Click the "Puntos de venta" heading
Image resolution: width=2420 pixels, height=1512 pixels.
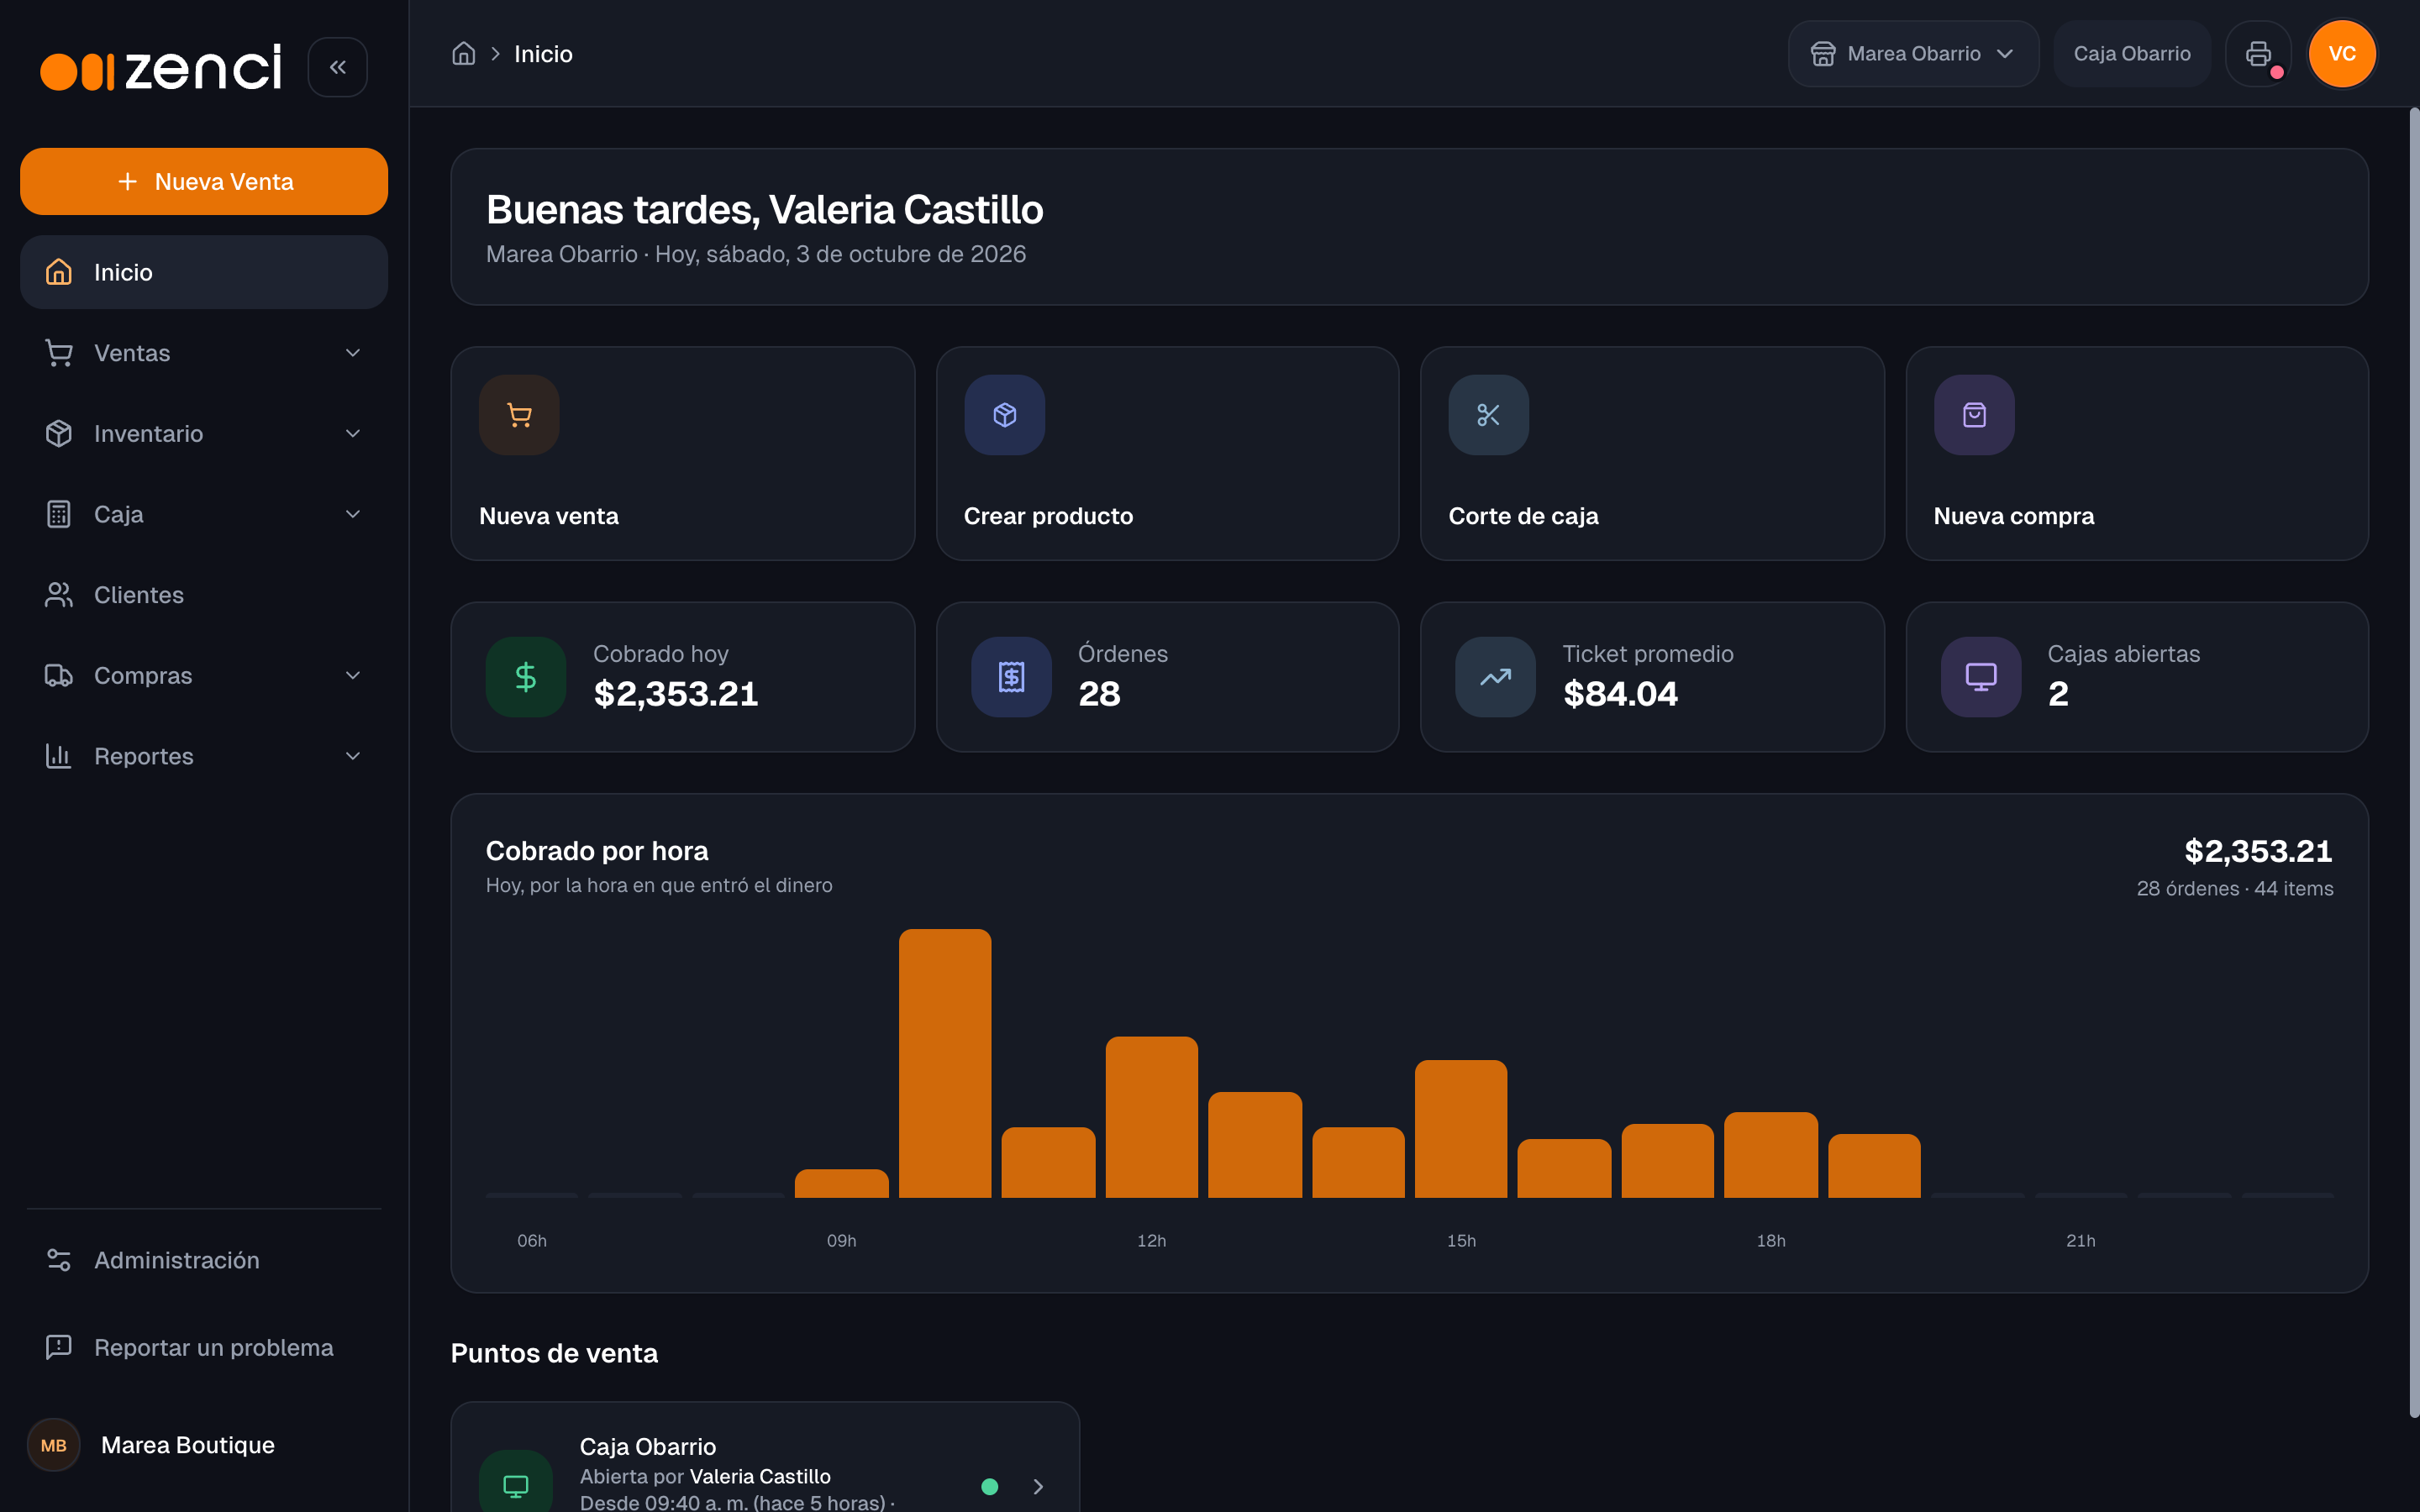pyautogui.click(x=554, y=1353)
